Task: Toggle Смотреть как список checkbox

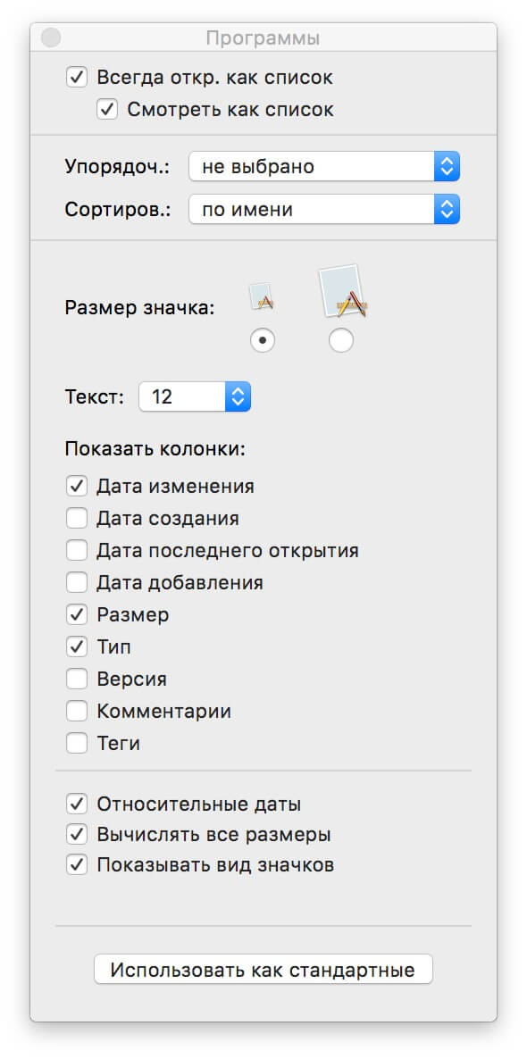Action: coord(107,109)
